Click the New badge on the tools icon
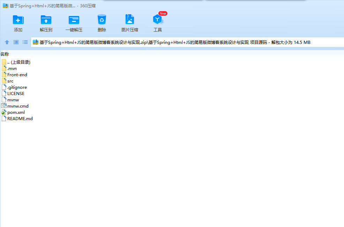The image size is (344, 227). click(x=163, y=13)
